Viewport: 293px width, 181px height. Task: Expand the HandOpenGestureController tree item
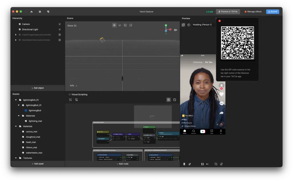pyautogui.click(x=16, y=40)
